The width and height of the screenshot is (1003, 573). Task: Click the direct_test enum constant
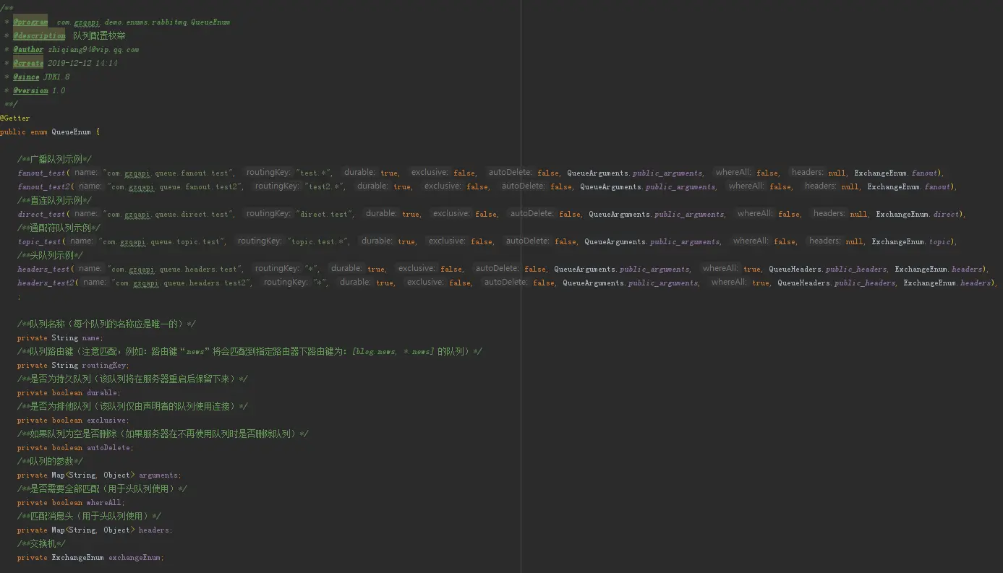(x=41, y=214)
